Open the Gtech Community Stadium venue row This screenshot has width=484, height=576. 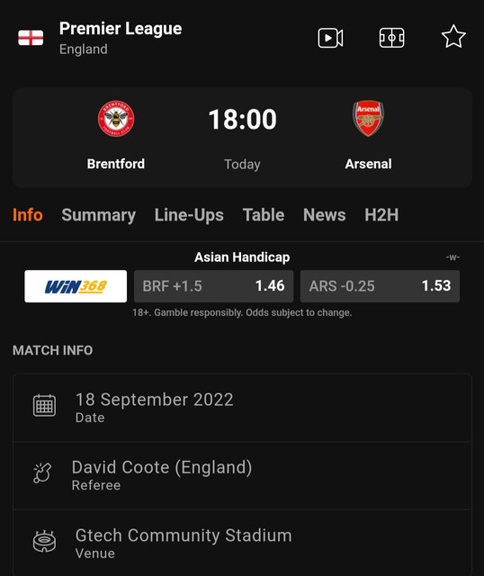click(242, 543)
